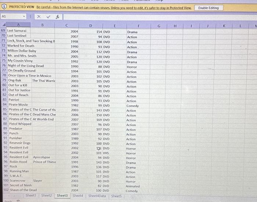Open the Sheet4Data tab
Screen dimensions: 257x202
click(x=97, y=196)
